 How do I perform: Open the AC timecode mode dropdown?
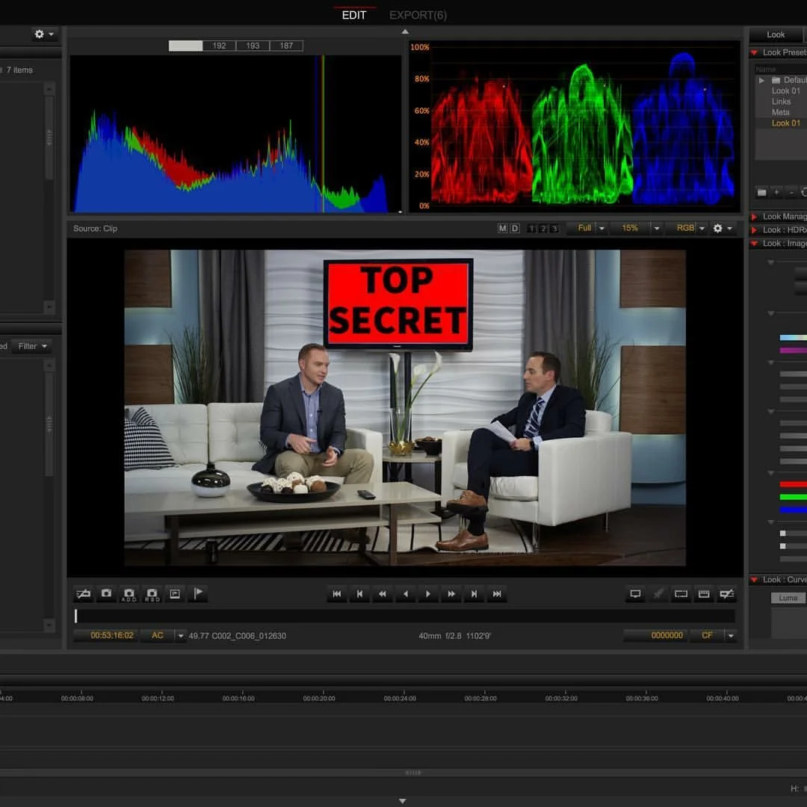click(x=180, y=636)
